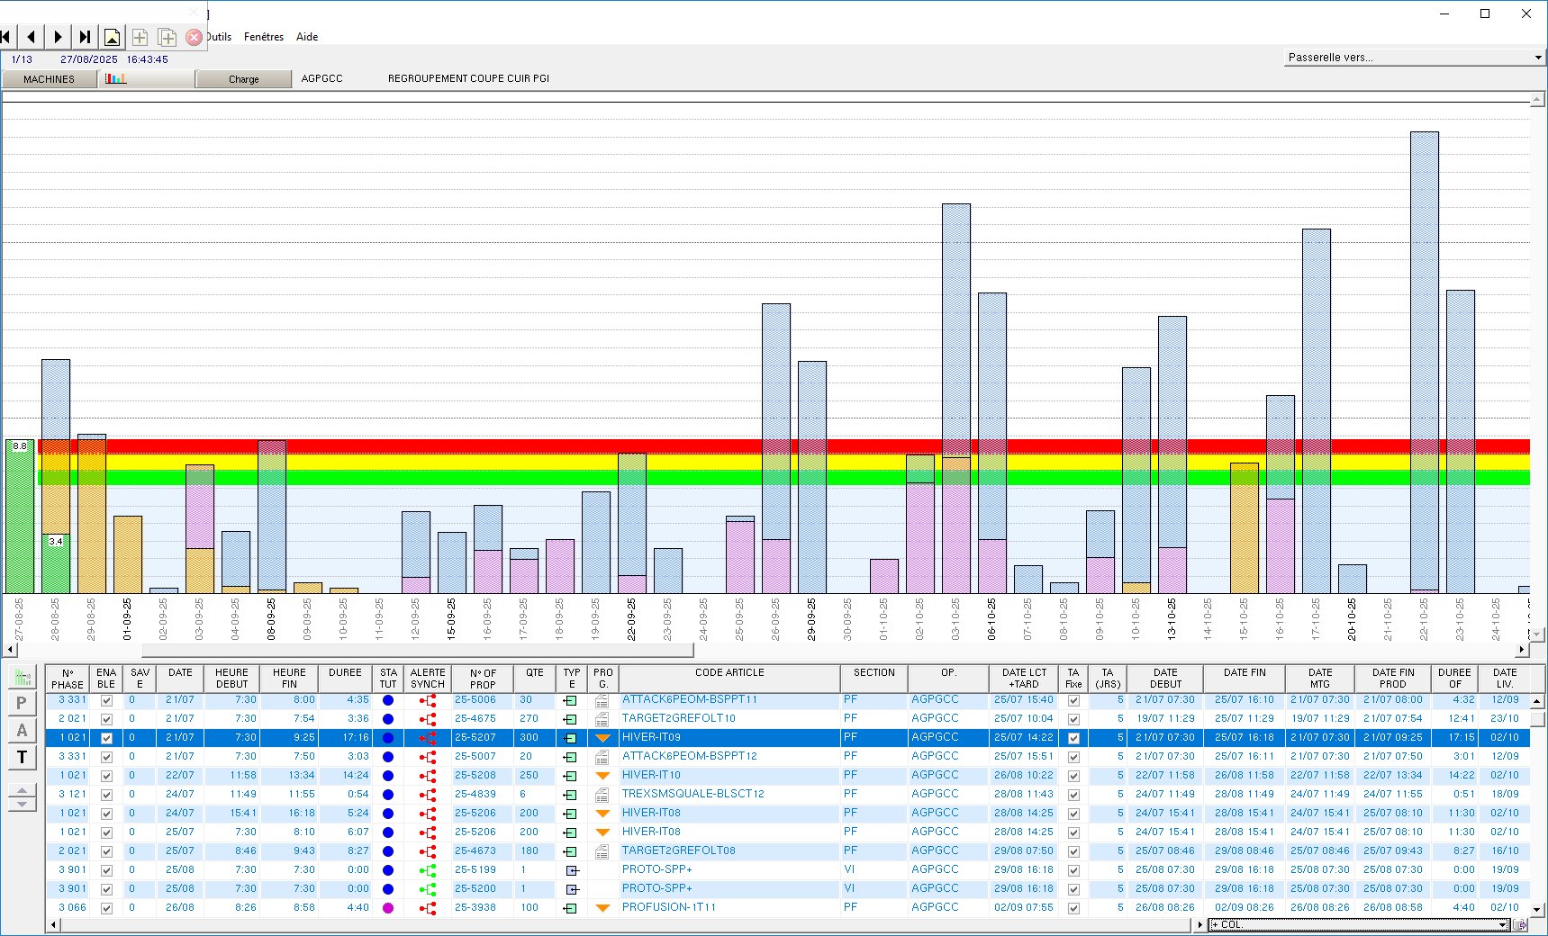Advance to the next record

point(58,37)
